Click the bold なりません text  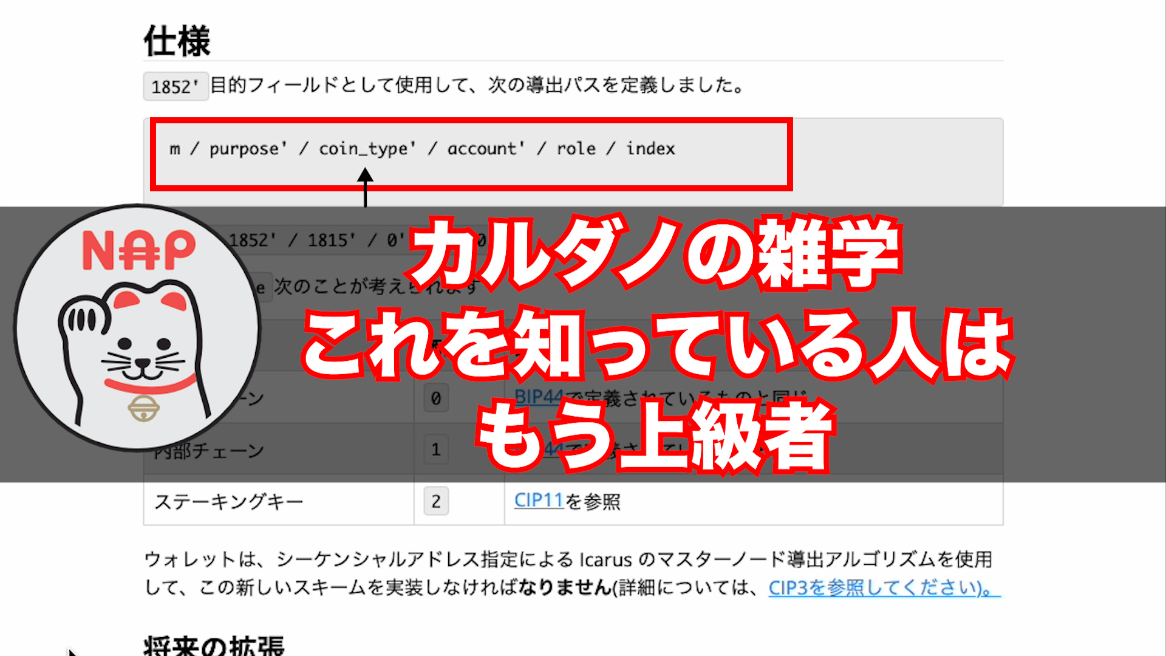[564, 587]
